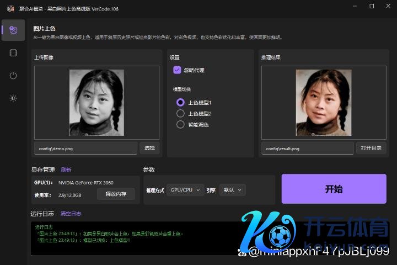Click the purple 开始 button
The width and height of the screenshot is (397, 265).
334,189
